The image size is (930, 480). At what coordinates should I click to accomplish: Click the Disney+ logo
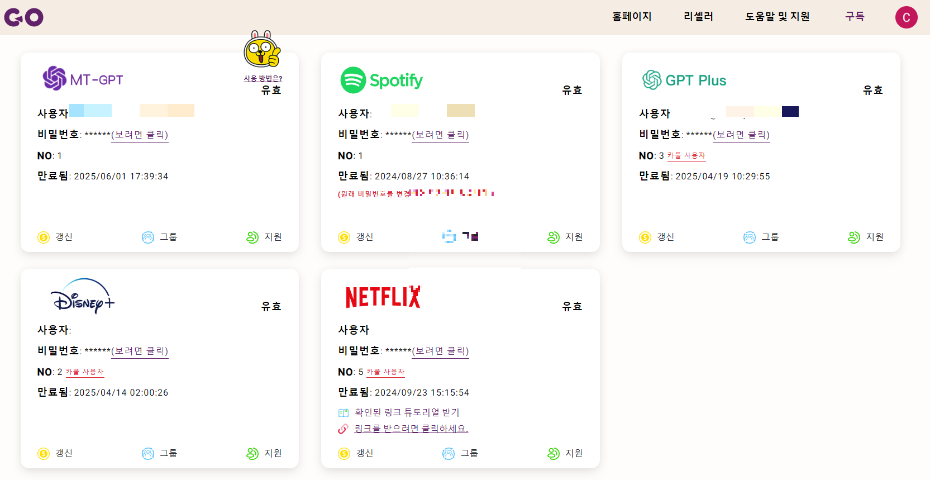point(83,296)
